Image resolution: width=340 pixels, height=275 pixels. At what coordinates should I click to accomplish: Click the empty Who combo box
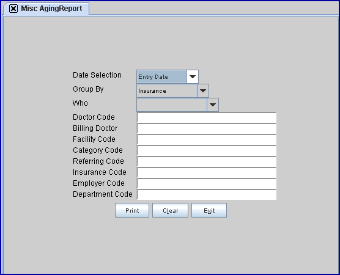[x=172, y=105]
